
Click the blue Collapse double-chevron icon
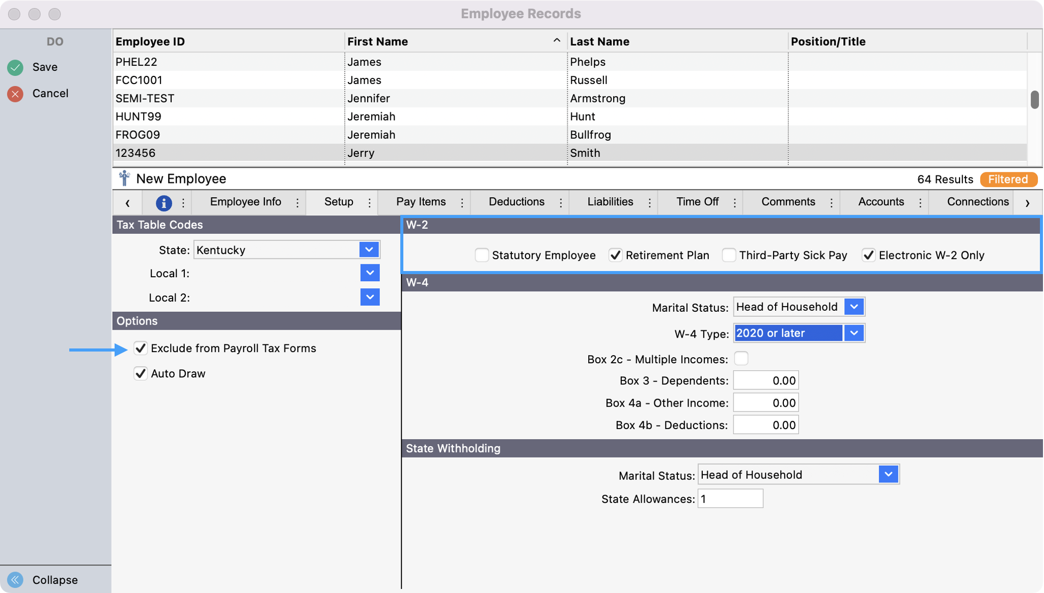coord(15,580)
